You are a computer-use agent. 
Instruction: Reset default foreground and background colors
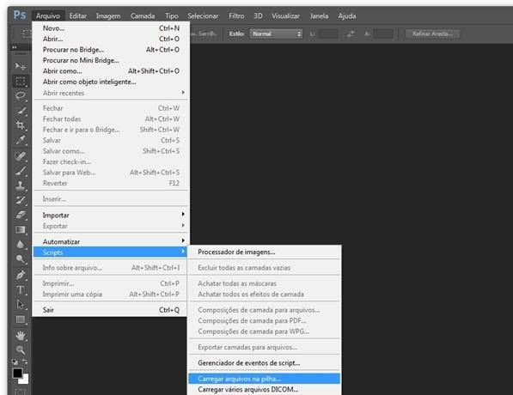[15, 362]
